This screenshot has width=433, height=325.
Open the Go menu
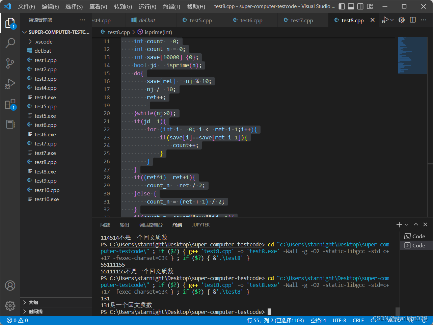[123, 6]
